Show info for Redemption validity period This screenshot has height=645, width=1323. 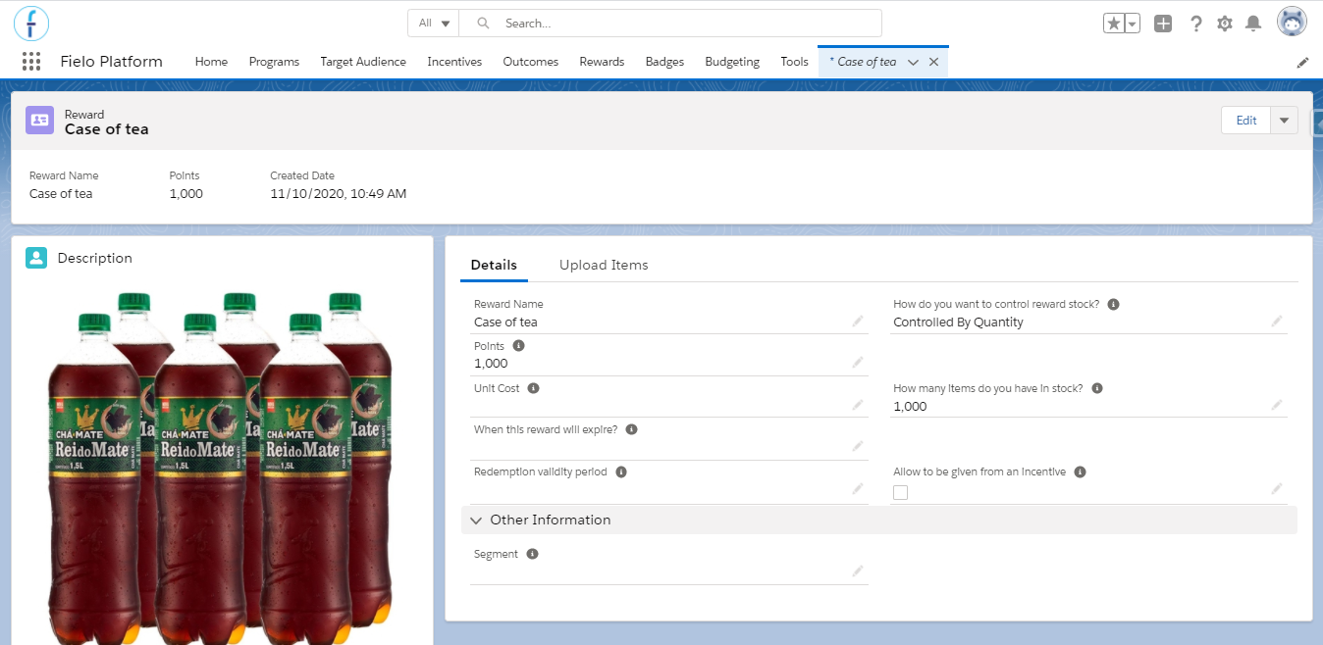(621, 471)
